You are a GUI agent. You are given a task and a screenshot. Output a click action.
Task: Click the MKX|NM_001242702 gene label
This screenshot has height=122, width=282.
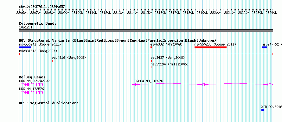(x=34, y=81)
